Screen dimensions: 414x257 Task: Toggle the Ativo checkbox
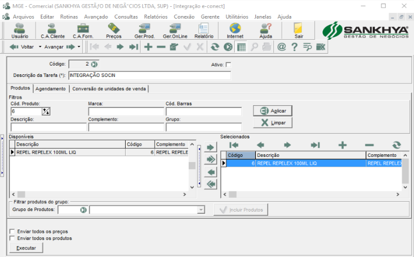(x=228, y=65)
